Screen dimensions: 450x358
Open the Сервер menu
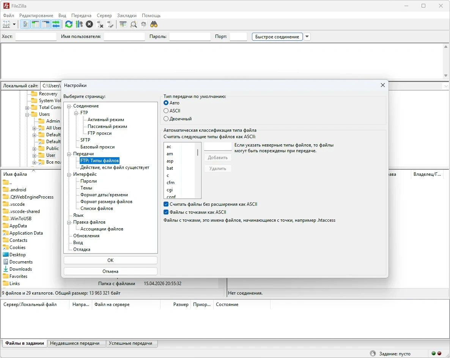pyautogui.click(x=104, y=16)
